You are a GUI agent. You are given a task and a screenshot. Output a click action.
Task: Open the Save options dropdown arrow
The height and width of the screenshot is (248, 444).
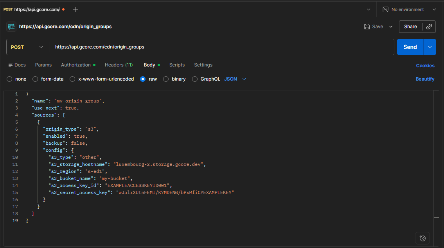[391, 27]
